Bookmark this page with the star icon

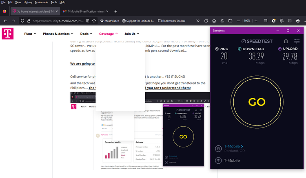[94, 21]
